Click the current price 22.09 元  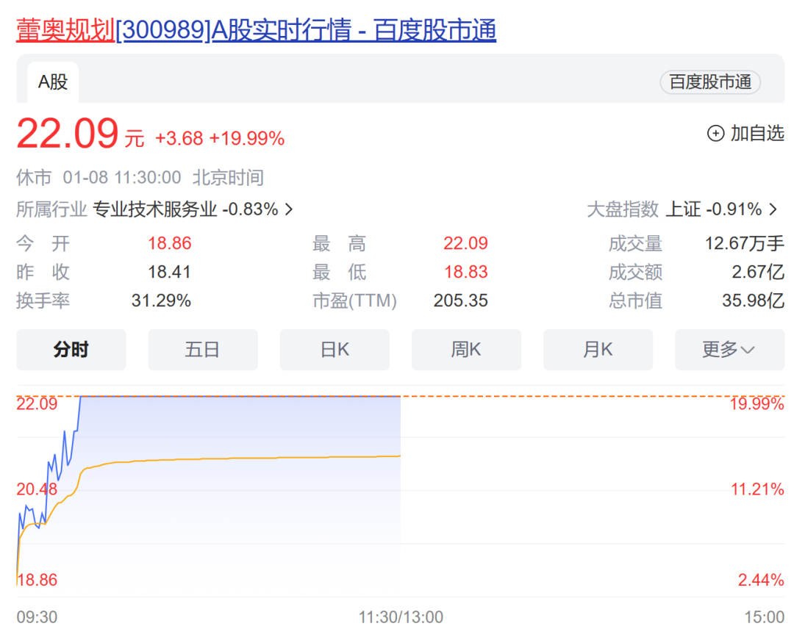81,134
